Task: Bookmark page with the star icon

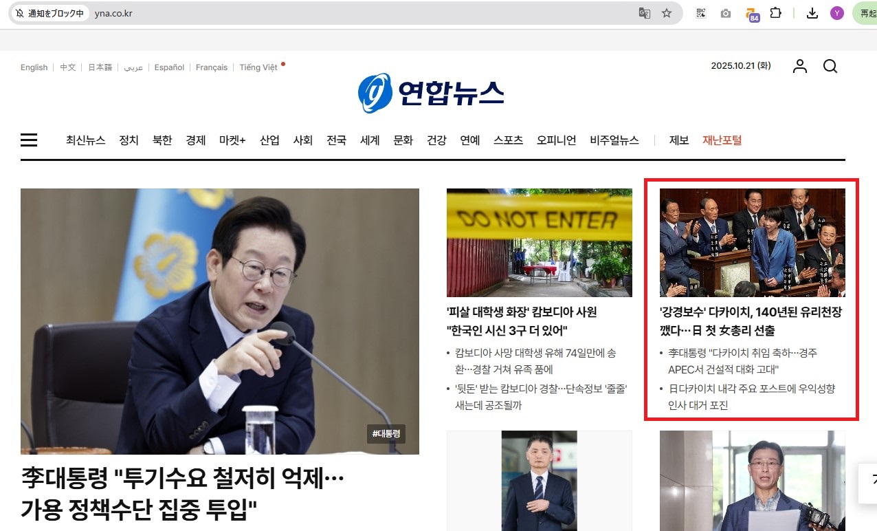Action: click(667, 13)
